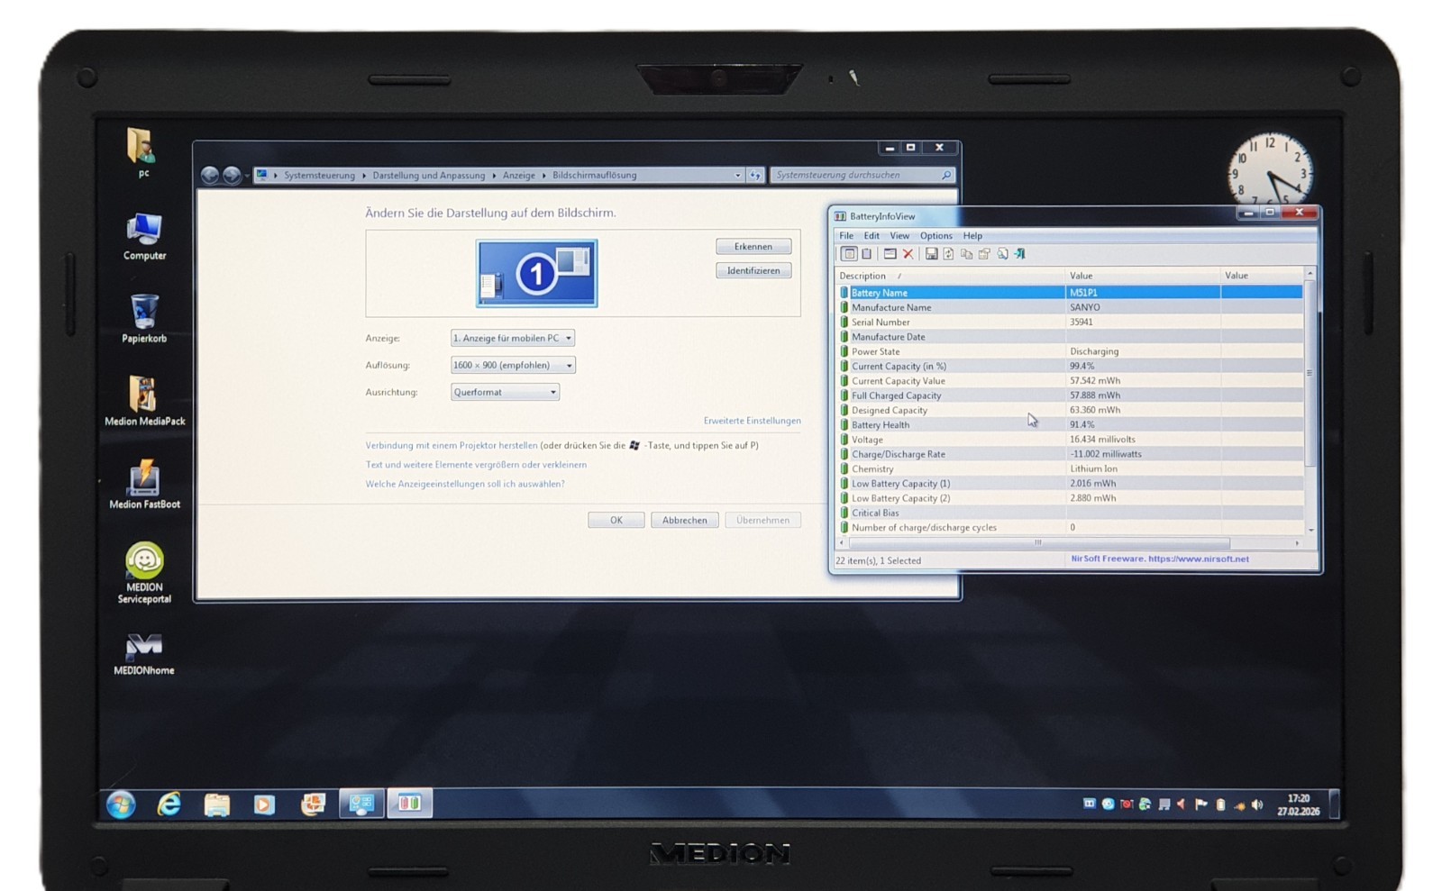The height and width of the screenshot is (891, 1442).
Task: Select the Papierkorb recycle bin icon
Action: pos(144,319)
